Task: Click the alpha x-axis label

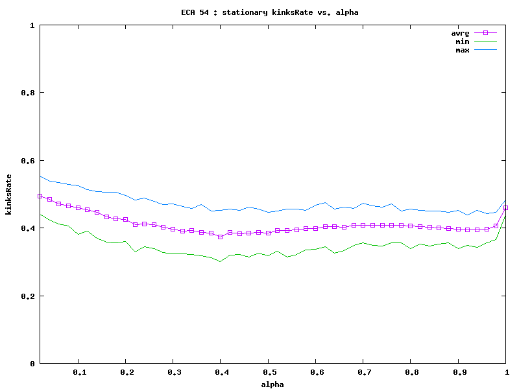Action: 273,384
